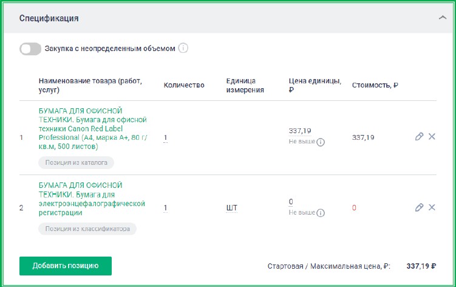The image size is (456, 287).
Task: Click the 'Спецификация' section header title
Action: click(49, 18)
